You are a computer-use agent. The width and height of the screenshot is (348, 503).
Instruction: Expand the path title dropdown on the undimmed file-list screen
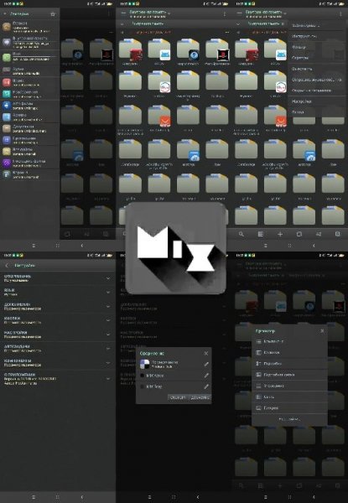pos(149,13)
